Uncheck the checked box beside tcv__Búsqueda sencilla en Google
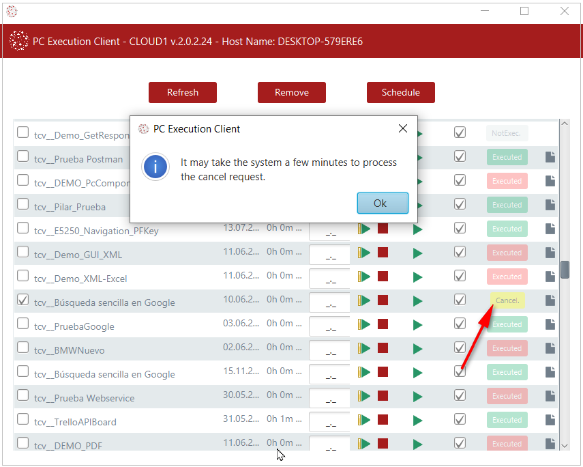This screenshot has width=583, height=467. click(x=23, y=300)
